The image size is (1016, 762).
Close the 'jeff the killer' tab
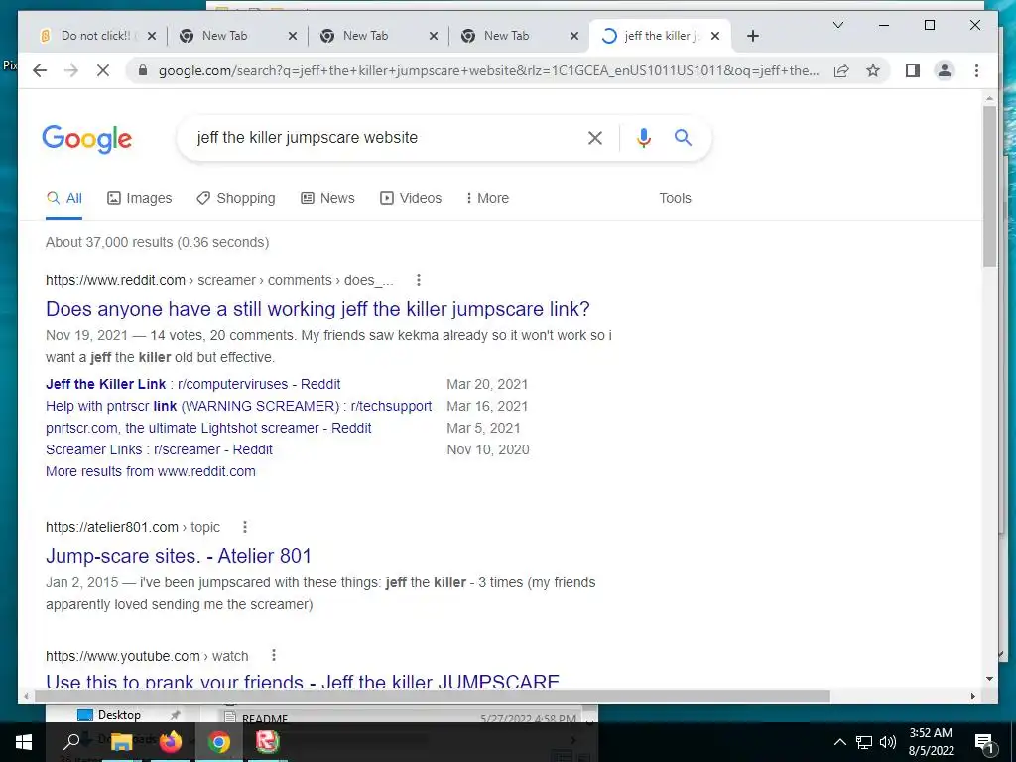715,36
